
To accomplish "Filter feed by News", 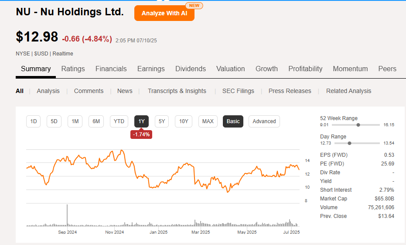I will pyautogui.click(x=125, y=91).
